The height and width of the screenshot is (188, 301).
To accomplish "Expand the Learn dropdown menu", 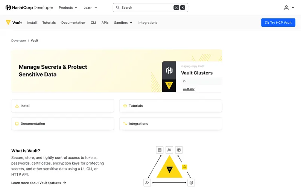I will [90, 8].
